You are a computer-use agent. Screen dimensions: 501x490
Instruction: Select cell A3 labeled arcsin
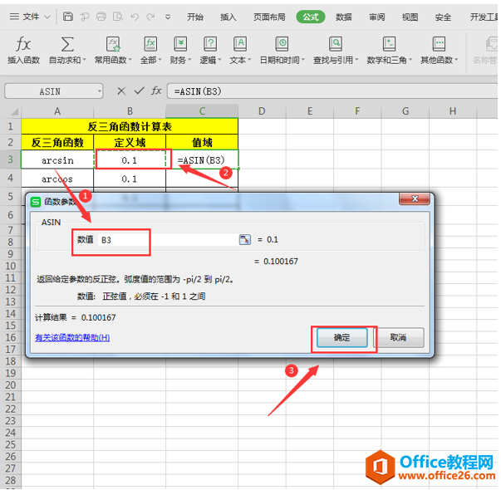click(x=57, y=159)
